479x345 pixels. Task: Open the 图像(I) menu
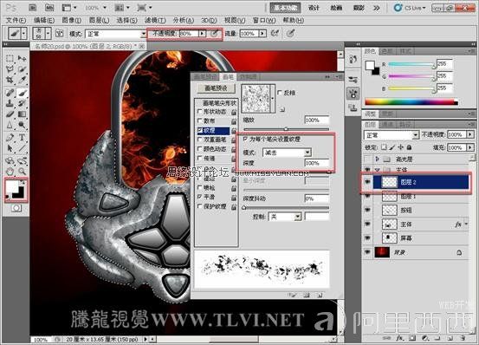[x=72, y=20]
